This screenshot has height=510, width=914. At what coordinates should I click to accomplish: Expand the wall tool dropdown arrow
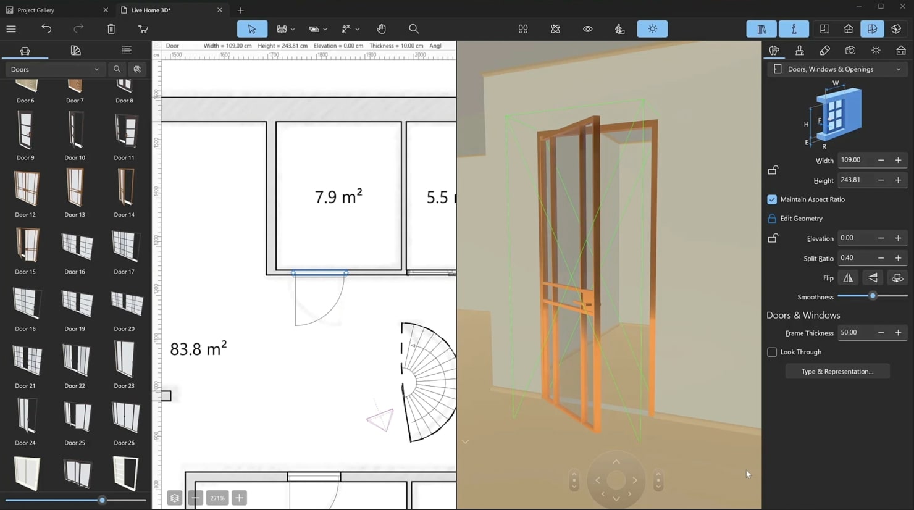(293, 29)
